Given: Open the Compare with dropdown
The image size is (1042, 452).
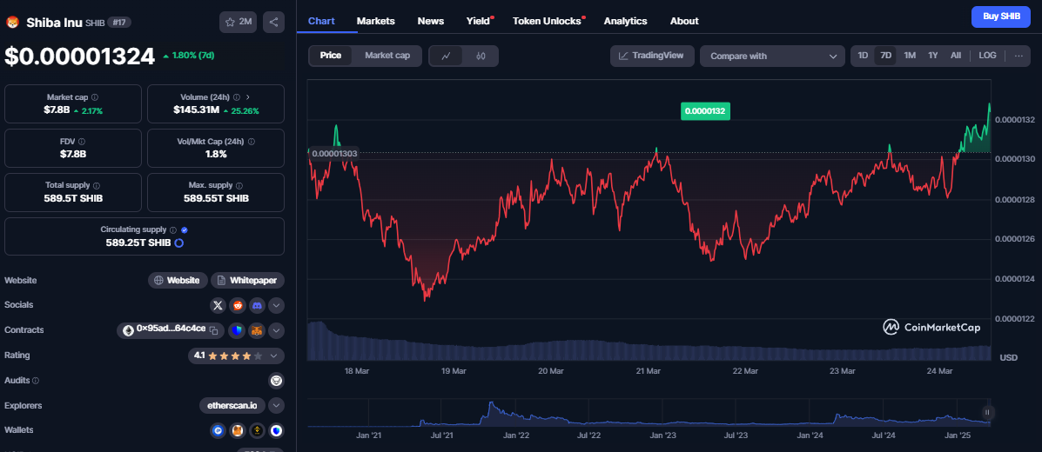Looking at the screenshot, I should coord(772,56).
